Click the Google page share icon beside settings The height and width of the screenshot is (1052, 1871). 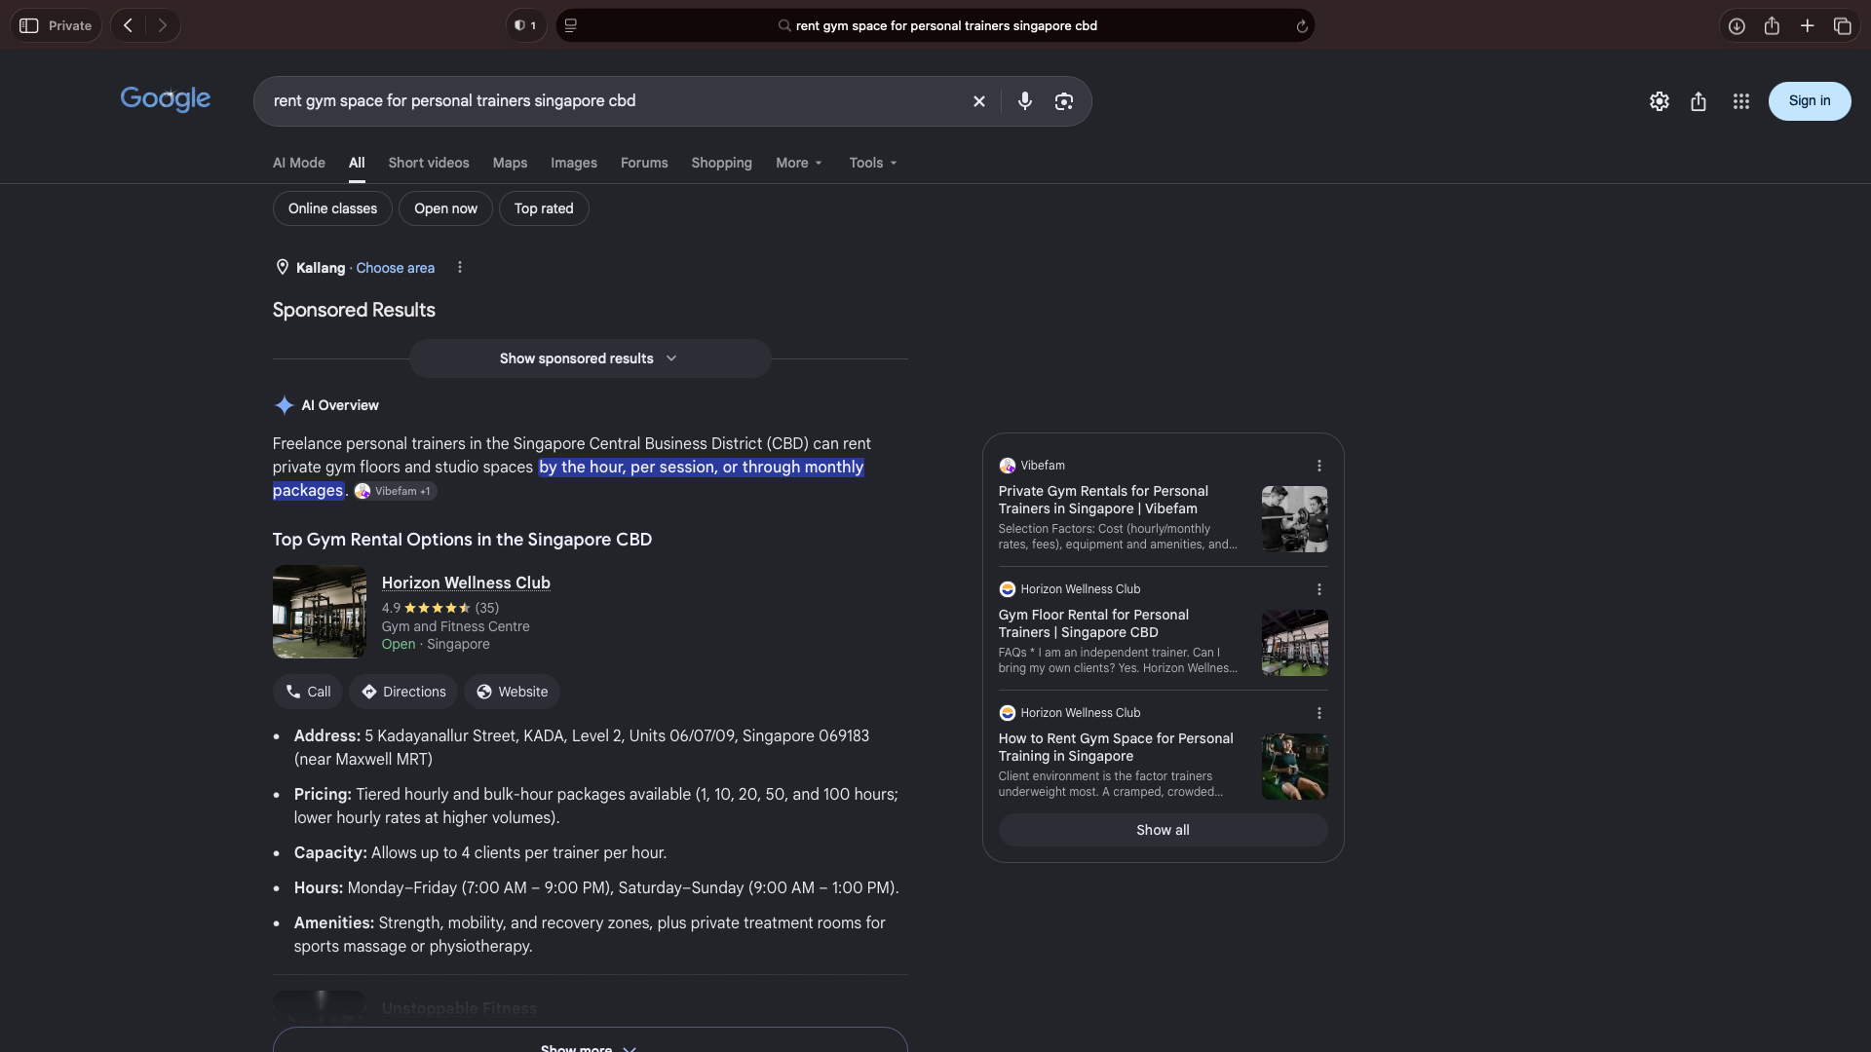pyautogui.click(x=1699, y=101)
